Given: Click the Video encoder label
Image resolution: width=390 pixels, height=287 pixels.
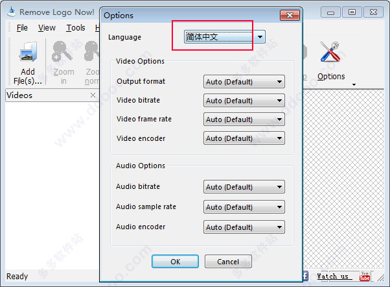Looking at the screenshot, I should [x=141, y=138].
